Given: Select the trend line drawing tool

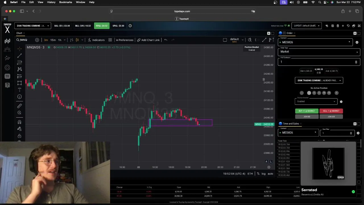Looking at the screenshot, I should click(19, 56).
